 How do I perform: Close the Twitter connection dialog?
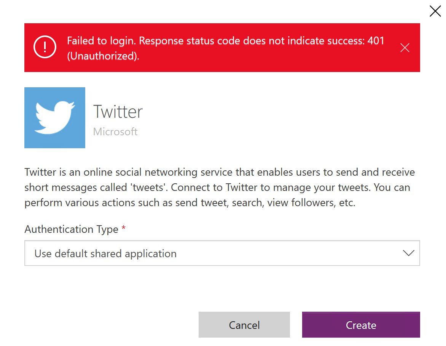435,11
